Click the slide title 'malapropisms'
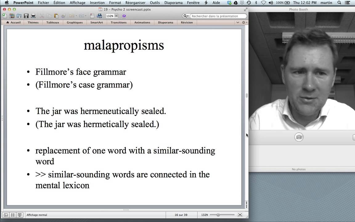 click(124, 45)
